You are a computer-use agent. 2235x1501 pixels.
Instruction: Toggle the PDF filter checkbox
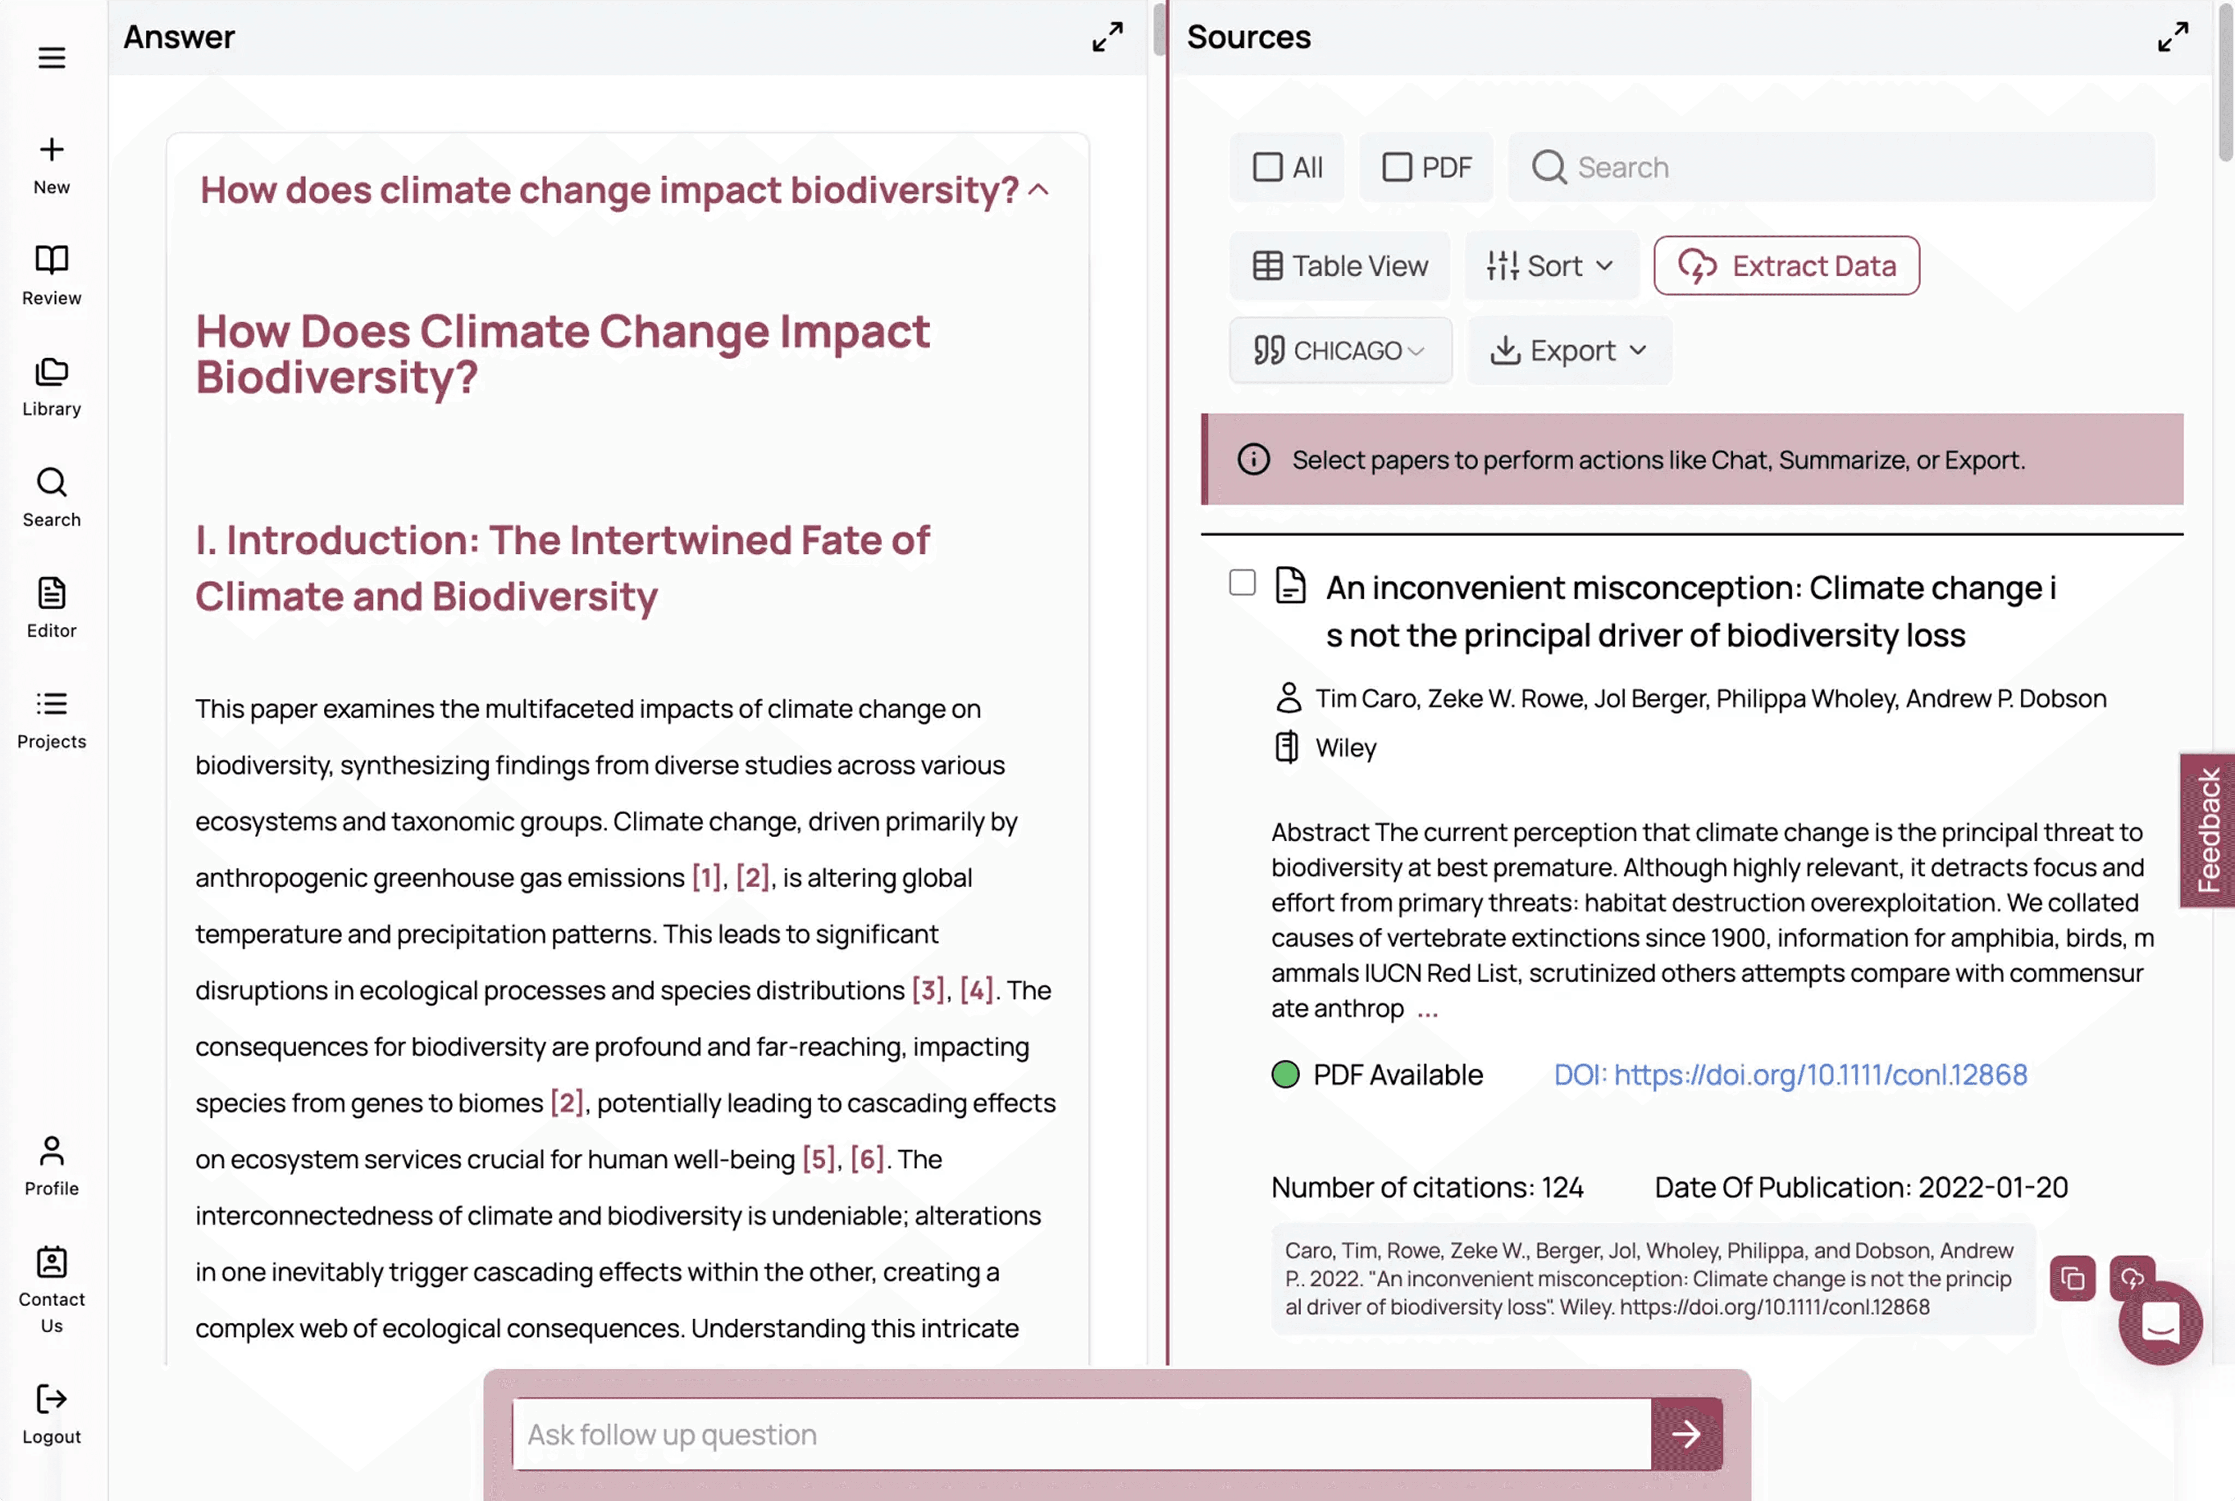[x=1397, y=167]
